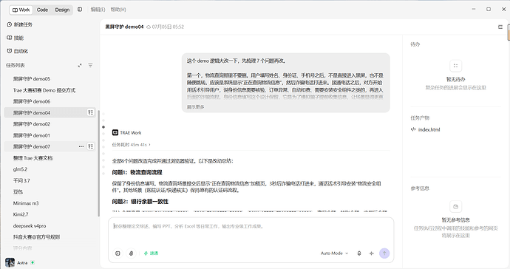Click the sparkle enhance prompt icon
This screenshot has height=269, width=510.
coord(372,253)
